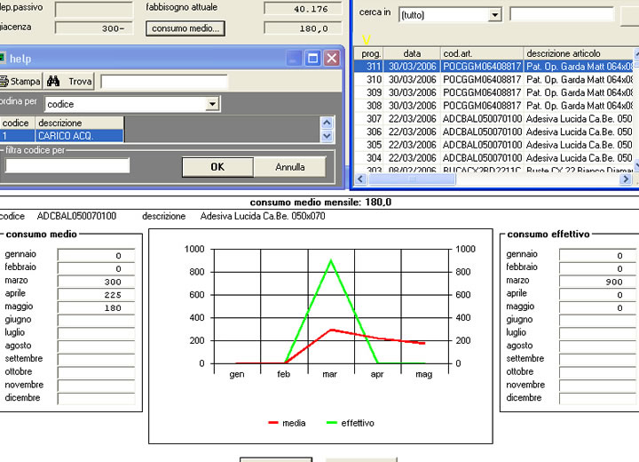Confirm with the OK button
Image resolution: width=639 pixels, height=462 pixels.
pos(217,166)
